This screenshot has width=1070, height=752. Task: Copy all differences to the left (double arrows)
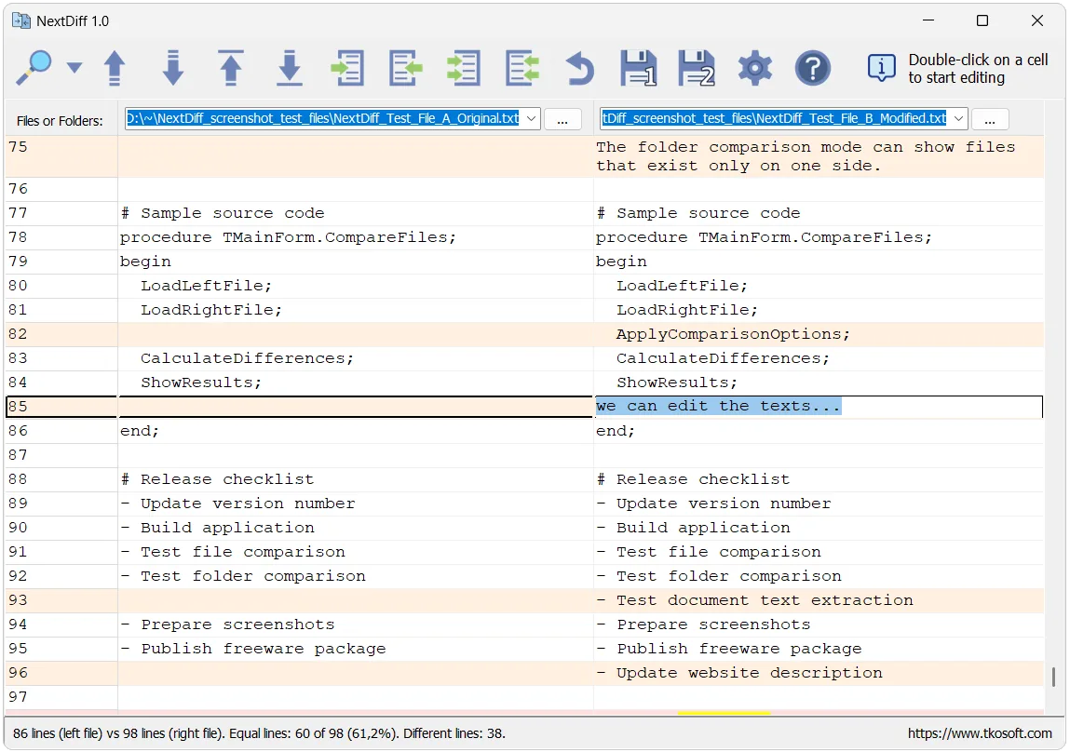[522, 68]
